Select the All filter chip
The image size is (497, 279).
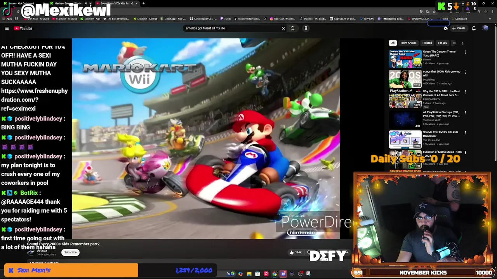[393, 43]
